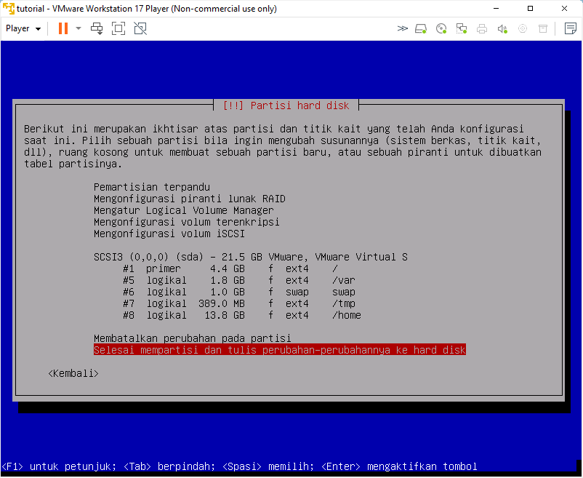The width and height of the screenshot is (583, 478).
Task: Select Mengatur Logical Volume Manager
Action: [x=184, y=210]
